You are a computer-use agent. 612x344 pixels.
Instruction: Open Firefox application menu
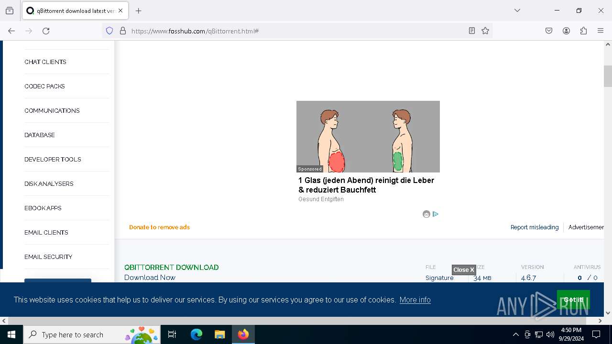point(601,31)
